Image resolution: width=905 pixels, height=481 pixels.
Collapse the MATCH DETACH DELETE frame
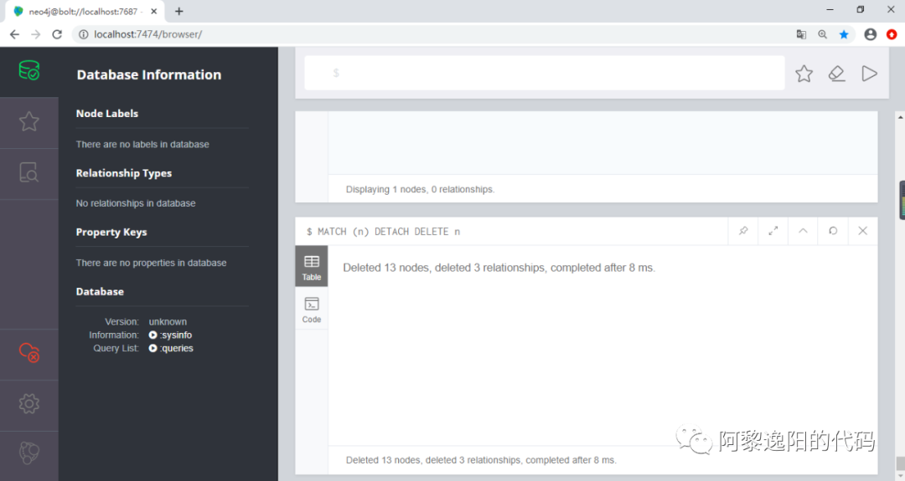tap(803, 231)
